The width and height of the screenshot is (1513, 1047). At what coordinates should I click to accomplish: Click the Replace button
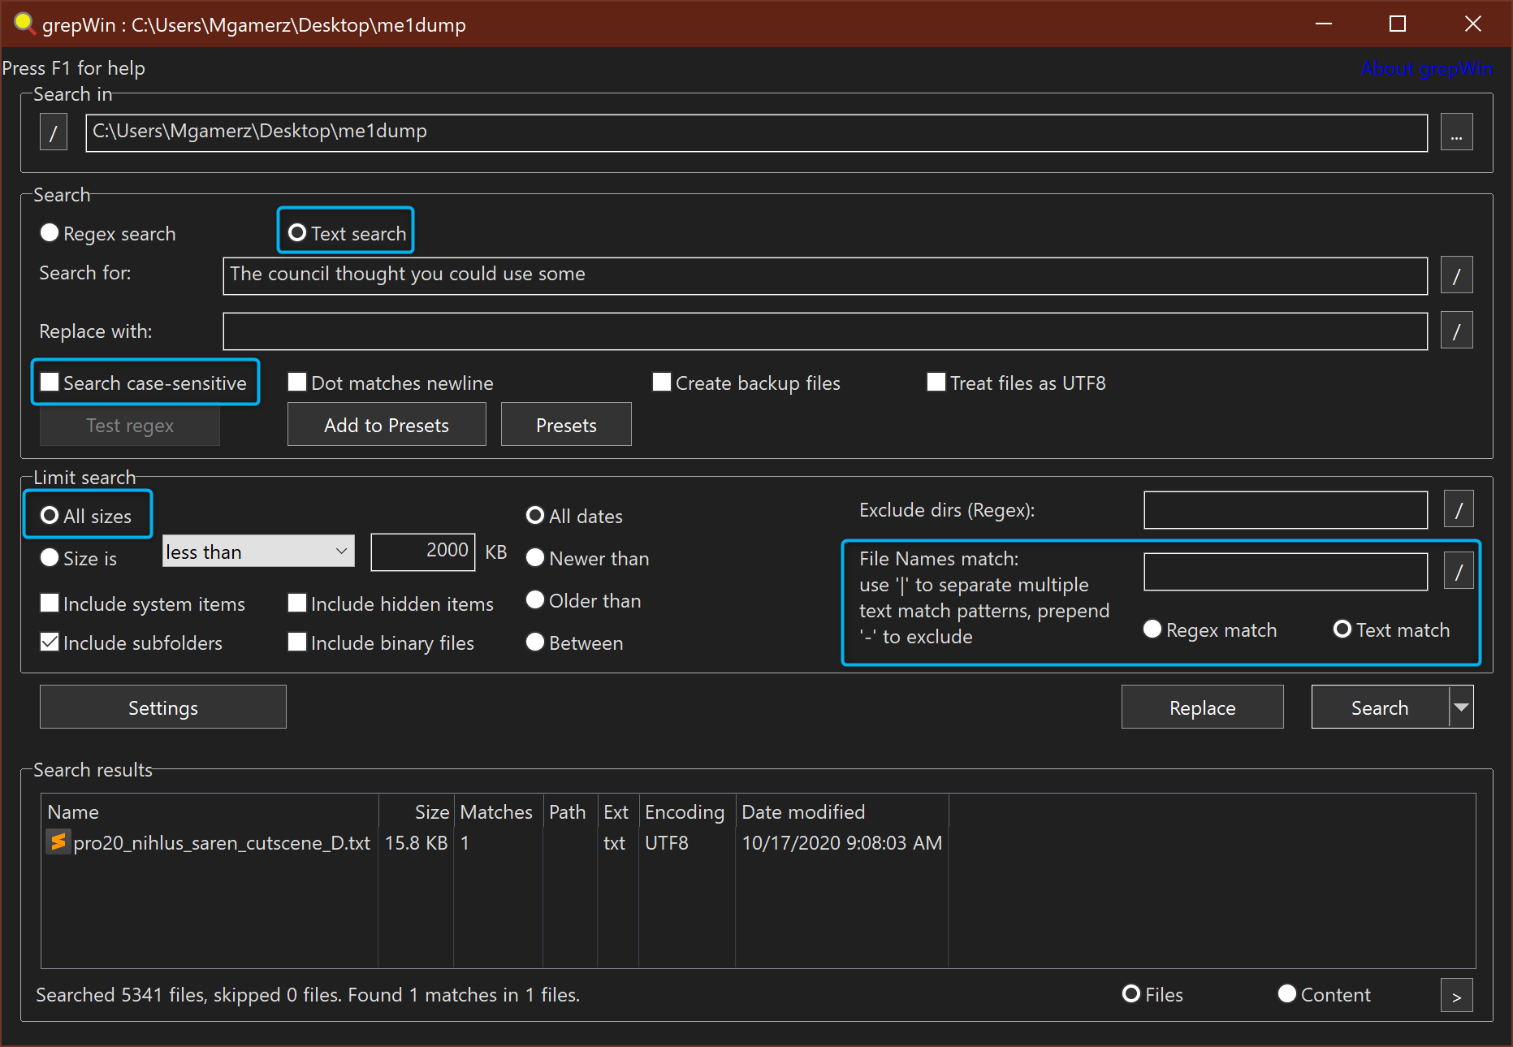coord(1203,707)
